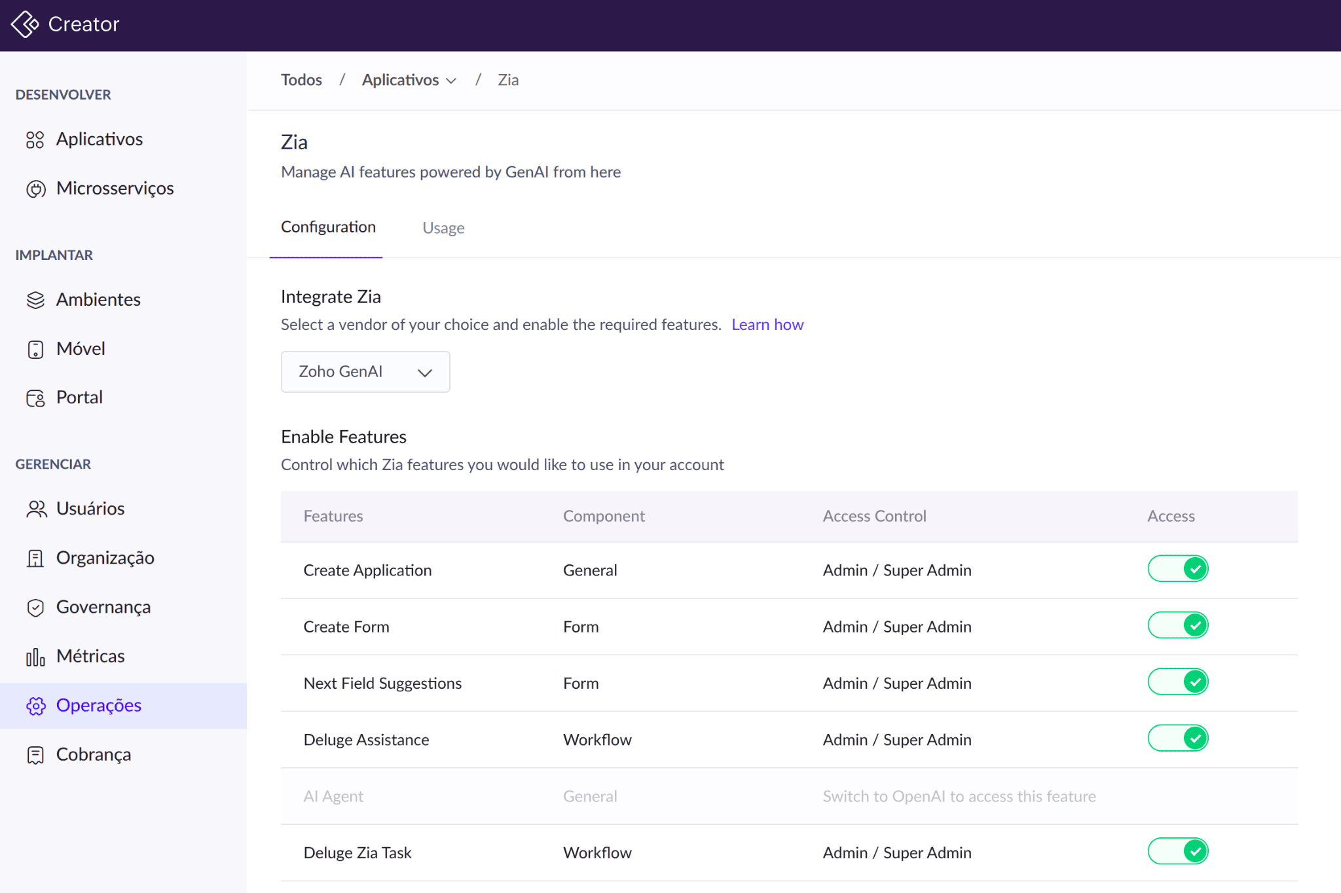The image size is (1341, 893).
Task: Turn off the Next Field Suggestions toggle
Action: click(x=1177, y=682)
